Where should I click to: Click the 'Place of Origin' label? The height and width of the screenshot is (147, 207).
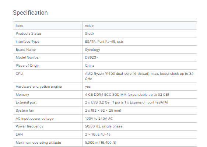(28, 66)
